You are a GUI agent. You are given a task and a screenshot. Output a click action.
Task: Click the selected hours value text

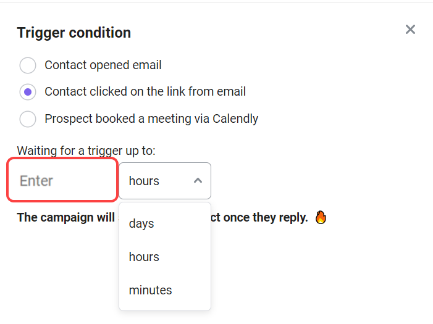click(x=144, y=181)
